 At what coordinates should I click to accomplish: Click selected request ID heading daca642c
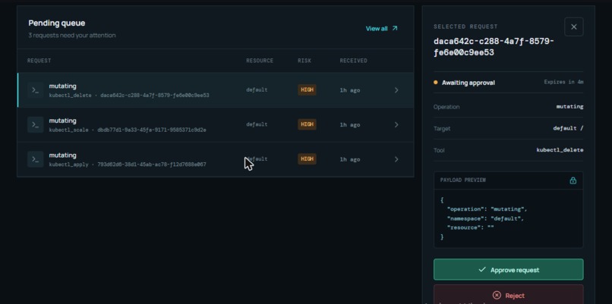click(494, 47)
